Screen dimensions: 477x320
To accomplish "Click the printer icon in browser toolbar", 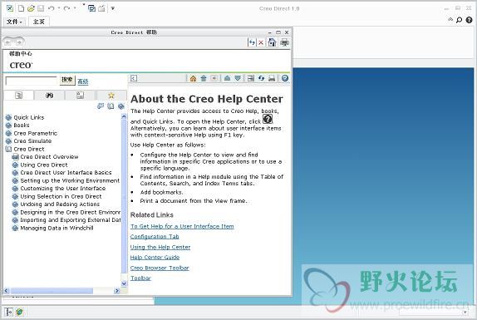I will point(284,42).
